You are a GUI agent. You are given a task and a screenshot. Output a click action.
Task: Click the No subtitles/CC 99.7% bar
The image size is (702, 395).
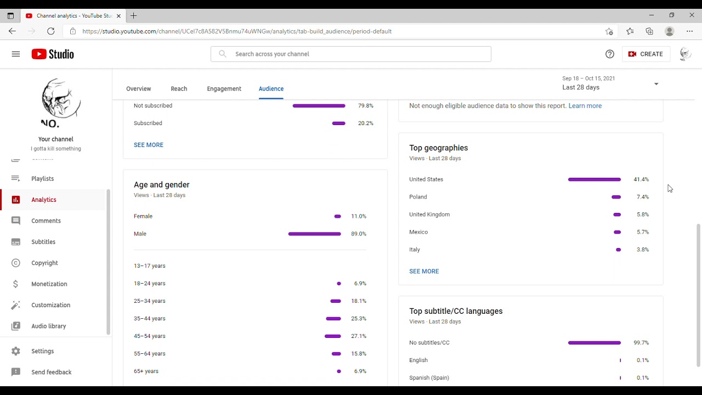click(x=595, y=343)
